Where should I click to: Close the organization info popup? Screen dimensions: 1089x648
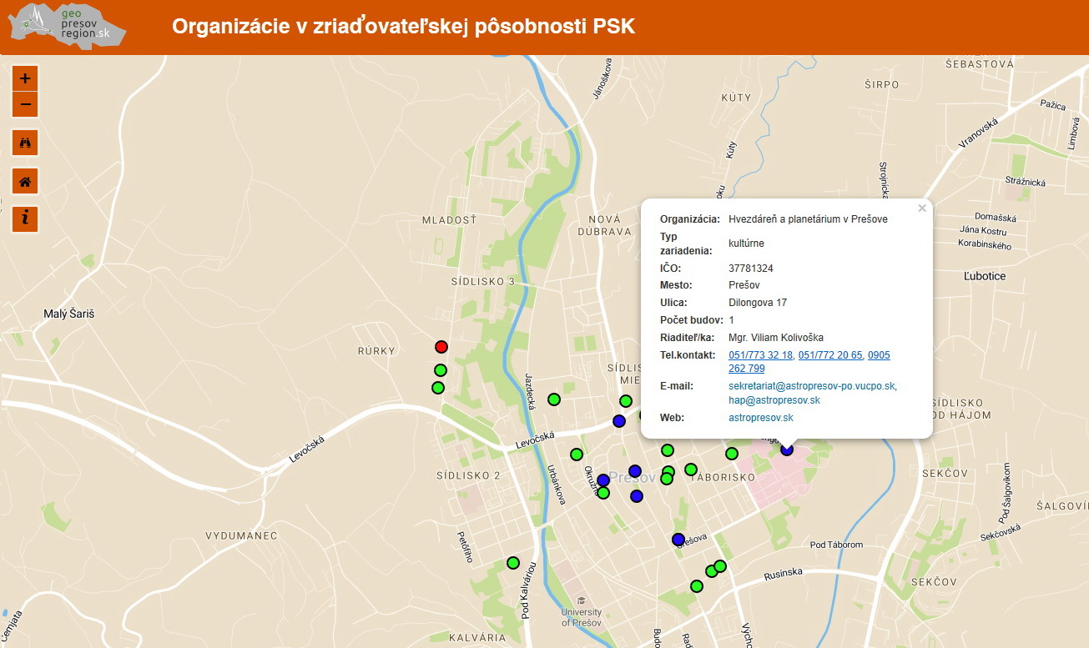click(x=921, y=208)
